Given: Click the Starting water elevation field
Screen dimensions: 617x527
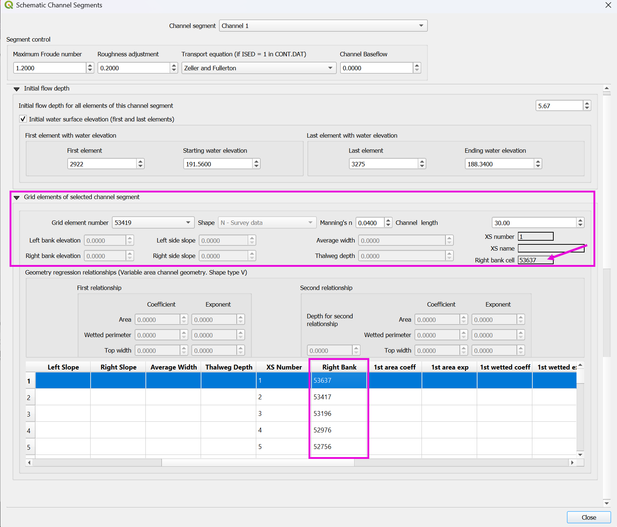Looking at the screenshot, I should pyautogui.click(x=218, y=164).
